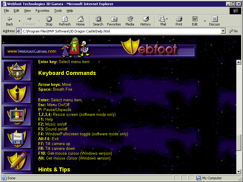The image size is (243, 182).
Task: Click the My Computer zone icon
Action: 199,178
